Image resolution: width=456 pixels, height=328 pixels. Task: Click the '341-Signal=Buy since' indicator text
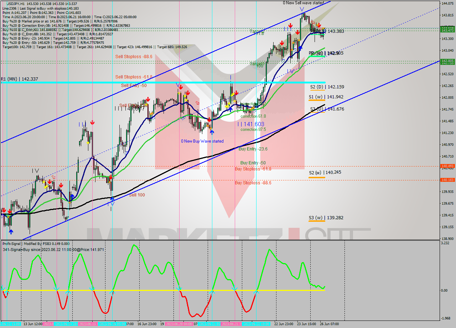tap(53, 250)
